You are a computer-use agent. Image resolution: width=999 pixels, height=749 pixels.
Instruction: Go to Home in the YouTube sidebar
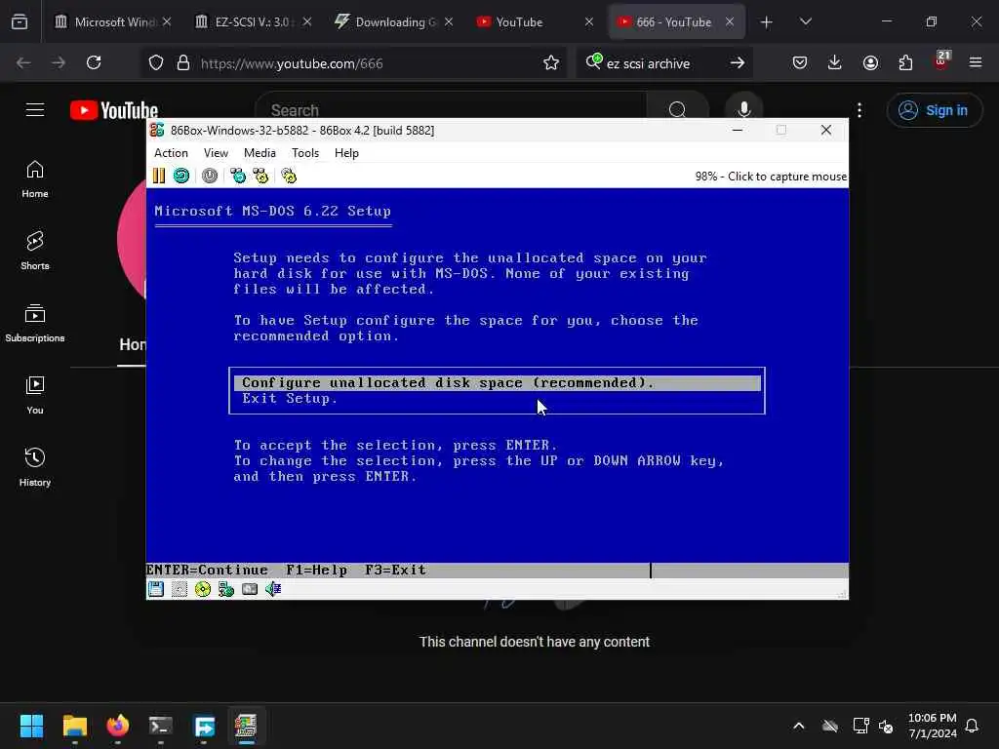point(35,179)
